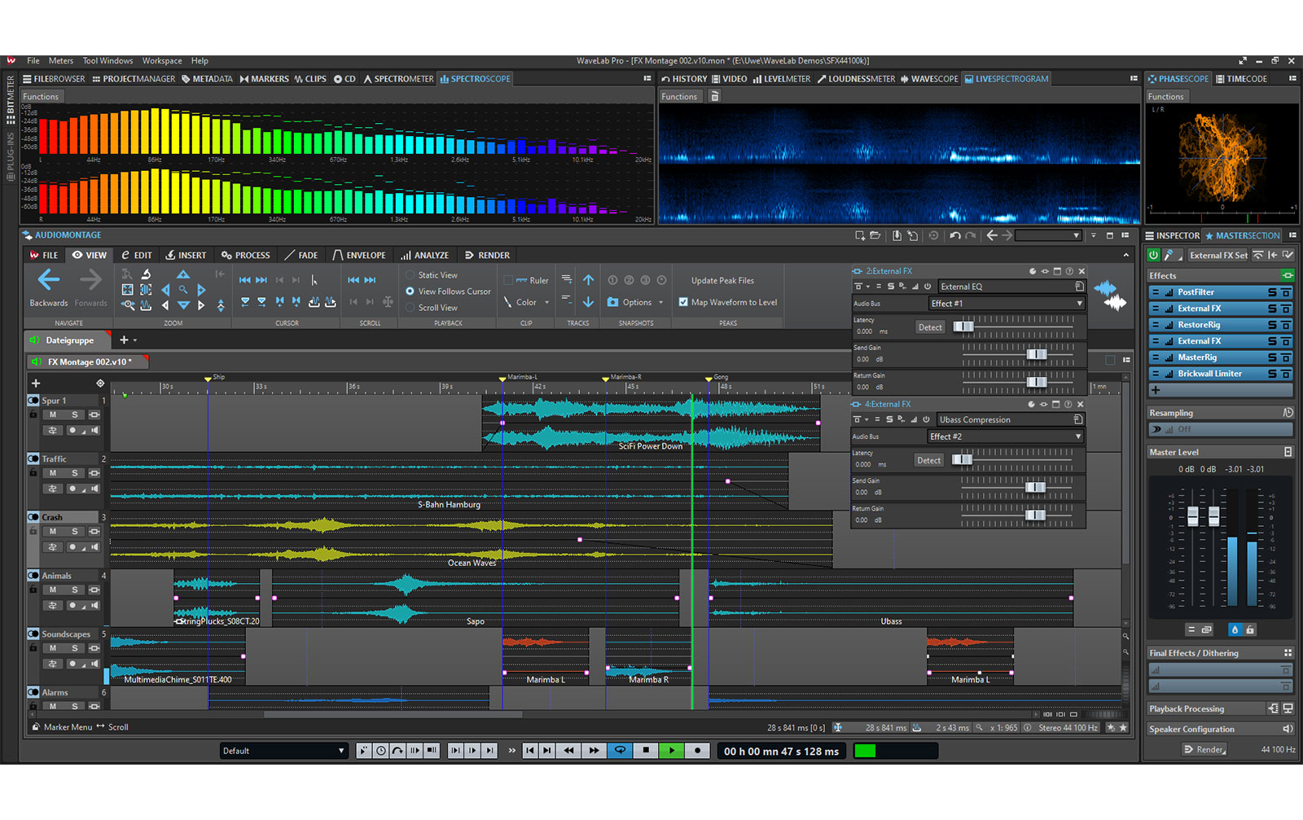This screenshot has width=1303, height=820.
Task: Uncheck Map Waveform to Level
Action: tap(683, 302)
